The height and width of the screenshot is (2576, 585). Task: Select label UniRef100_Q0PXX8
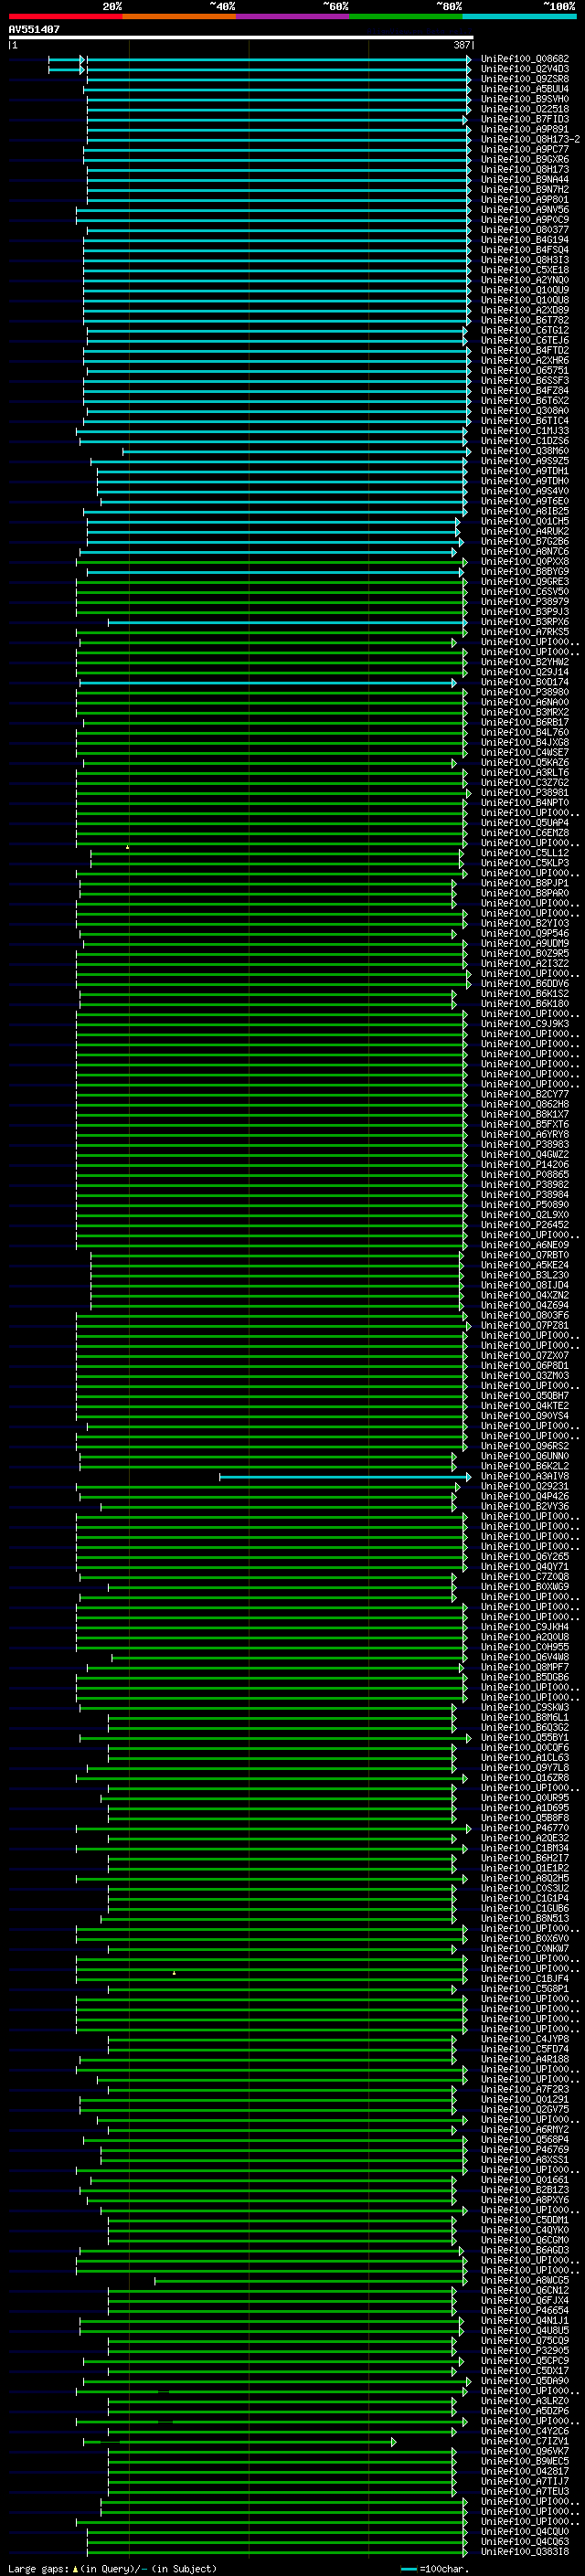524,561
